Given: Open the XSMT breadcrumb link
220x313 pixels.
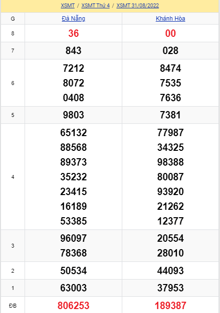Looking at the screenshot, I should pyautogui.click(x=68, y=5).
